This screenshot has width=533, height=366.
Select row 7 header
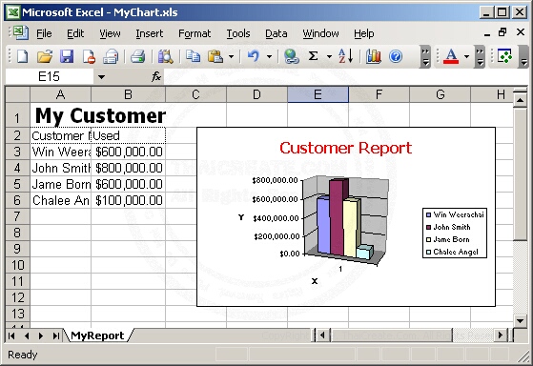(17, 216)
